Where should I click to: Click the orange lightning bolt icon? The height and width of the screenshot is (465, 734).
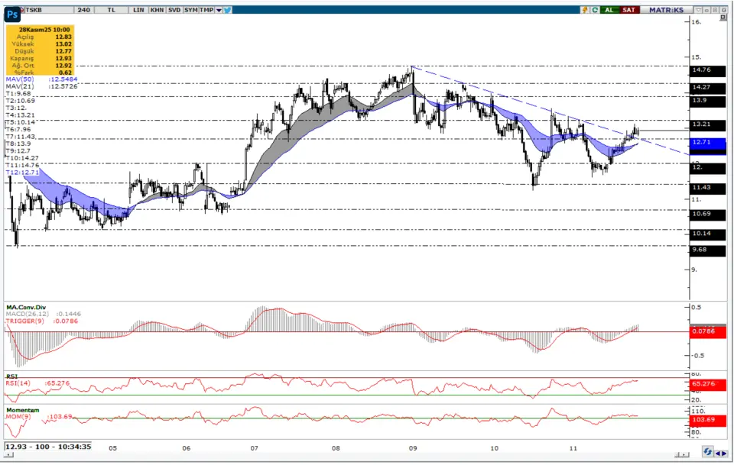[585, 10]
